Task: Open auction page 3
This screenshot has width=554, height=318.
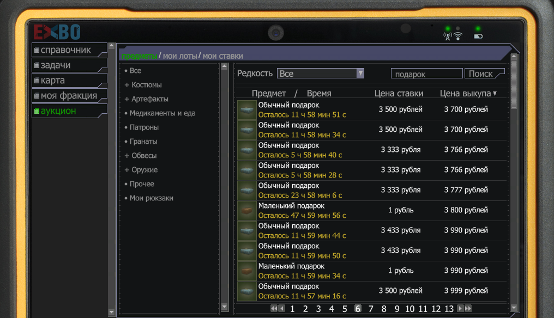Action: (x=318, y=309)
